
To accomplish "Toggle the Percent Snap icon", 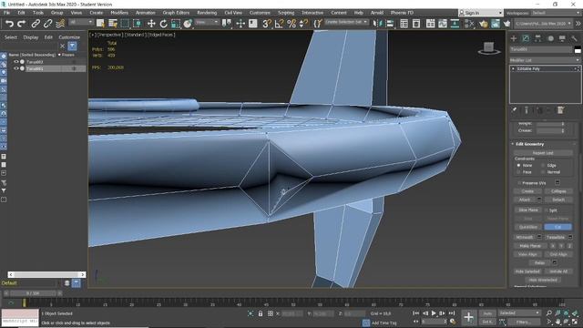I will (x=291, y=24).
